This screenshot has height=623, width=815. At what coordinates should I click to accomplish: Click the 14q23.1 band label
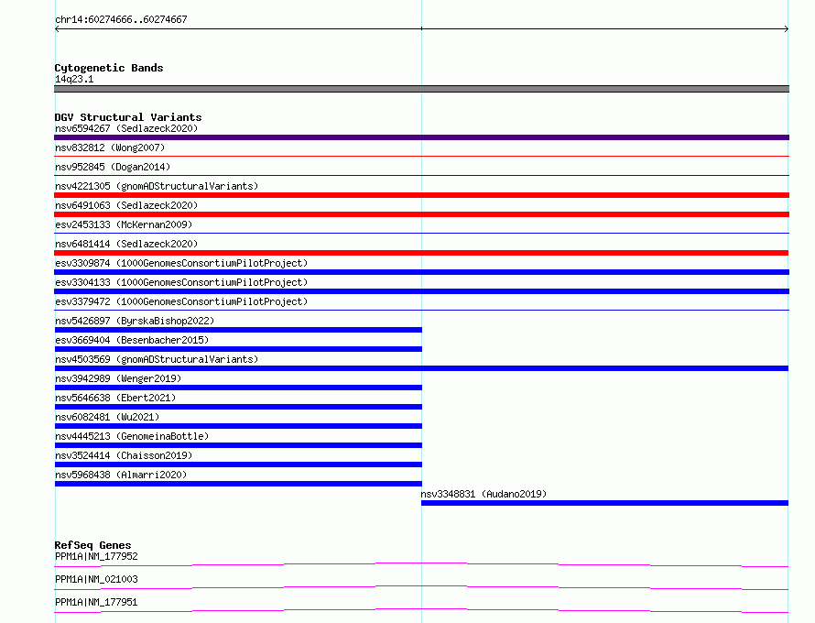(74, 79)
